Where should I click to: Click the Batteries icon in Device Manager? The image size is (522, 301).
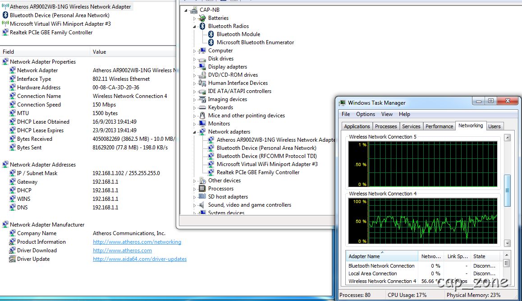(202, 18)
